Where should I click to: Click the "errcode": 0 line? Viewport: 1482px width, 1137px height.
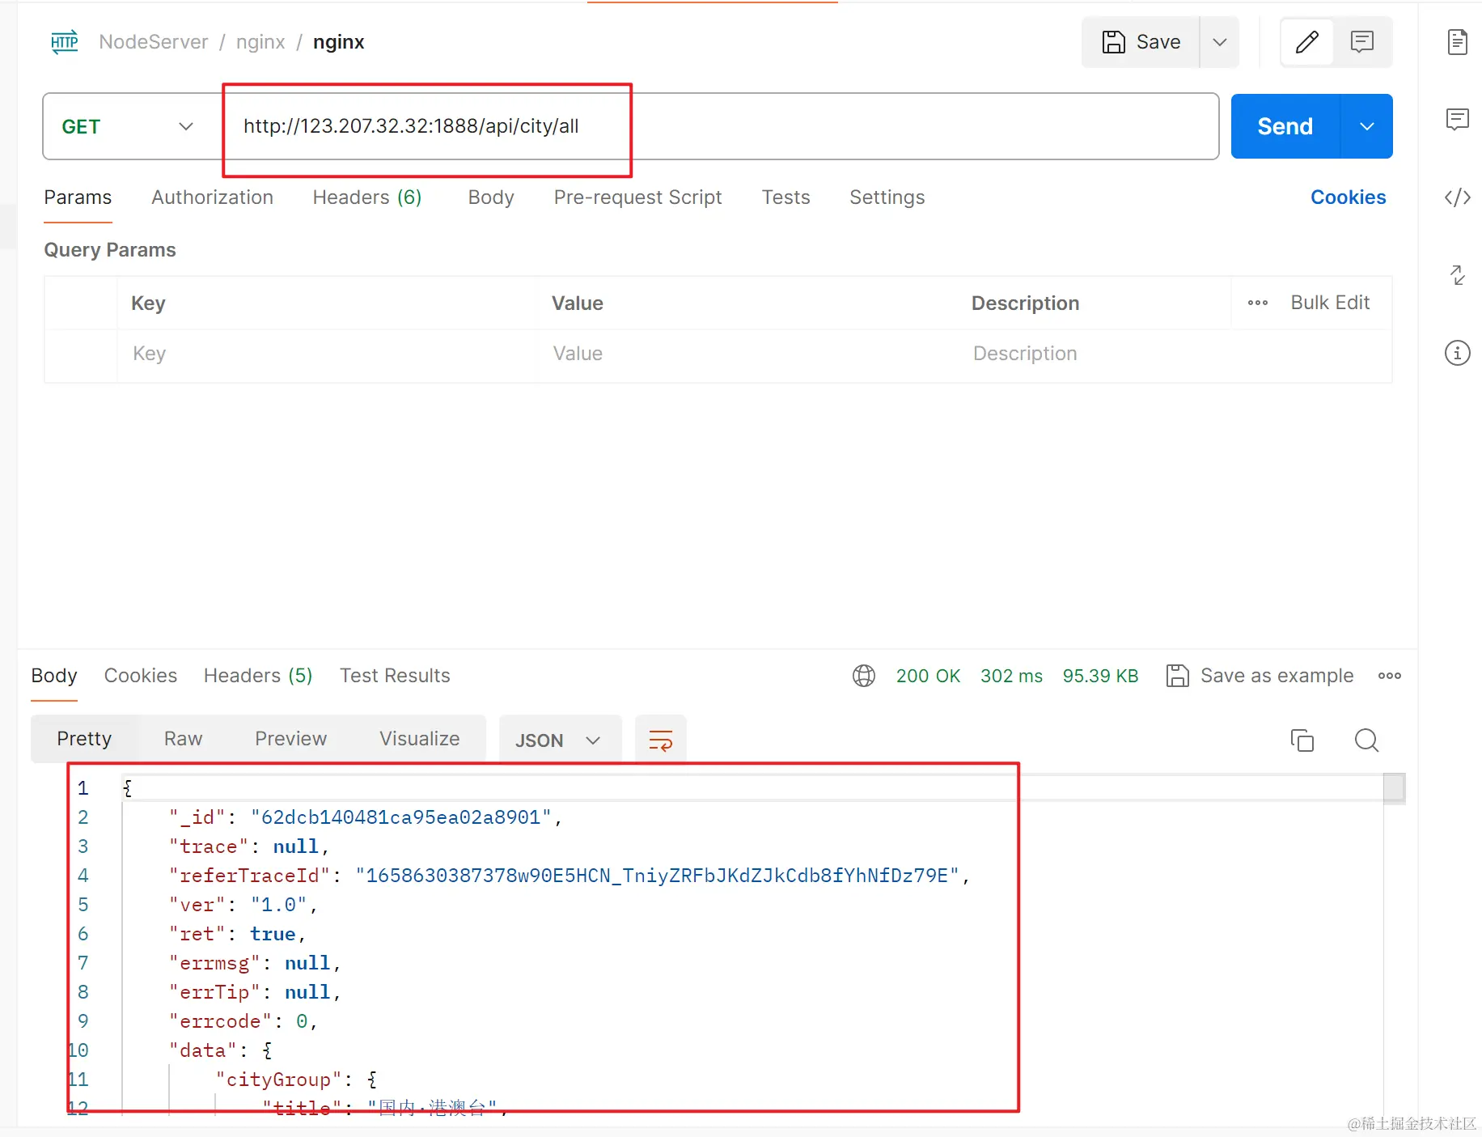click(243, 1021)
